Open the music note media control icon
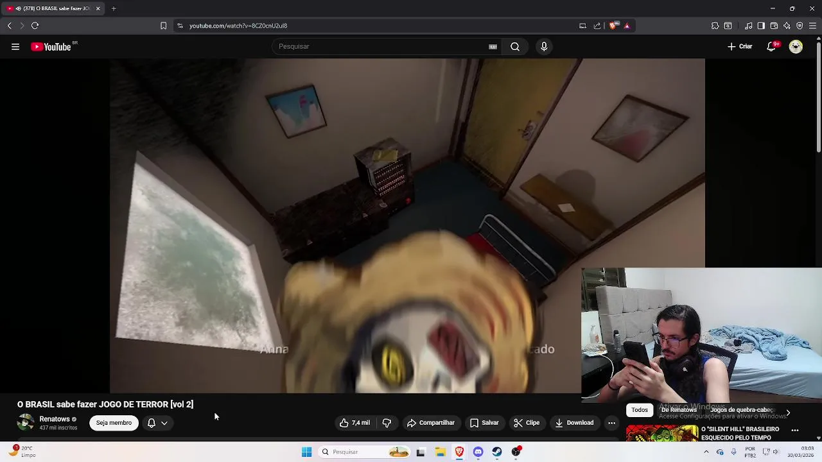This screenshot has width=822, height=462. (748, 26)
